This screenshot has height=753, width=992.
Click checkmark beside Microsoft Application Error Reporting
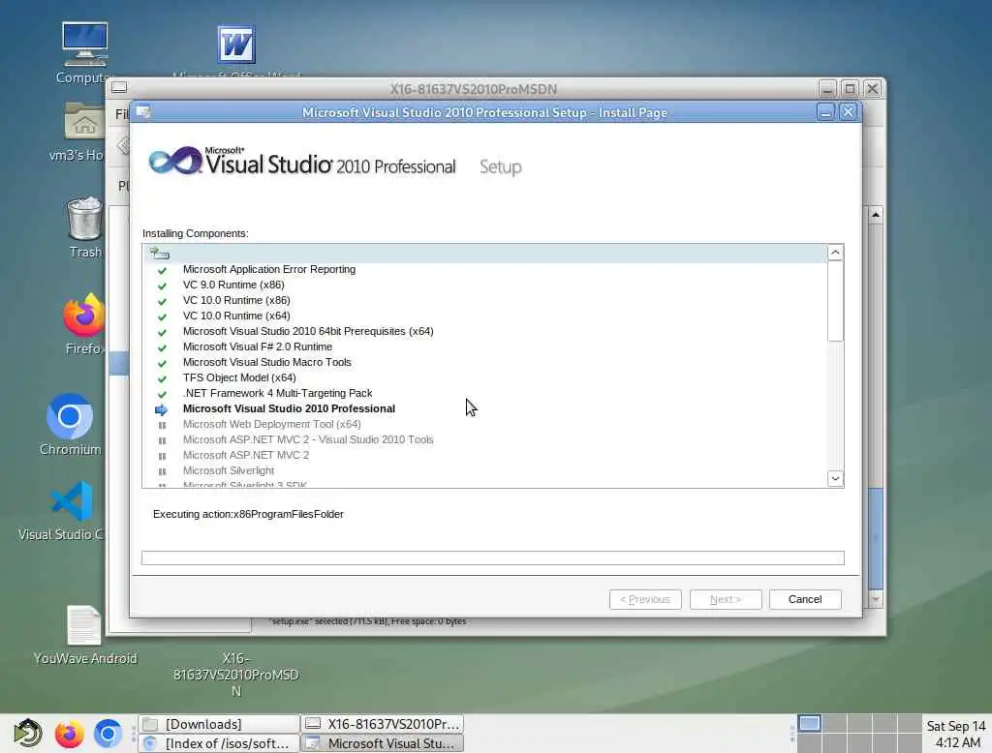tap(162, 271)
